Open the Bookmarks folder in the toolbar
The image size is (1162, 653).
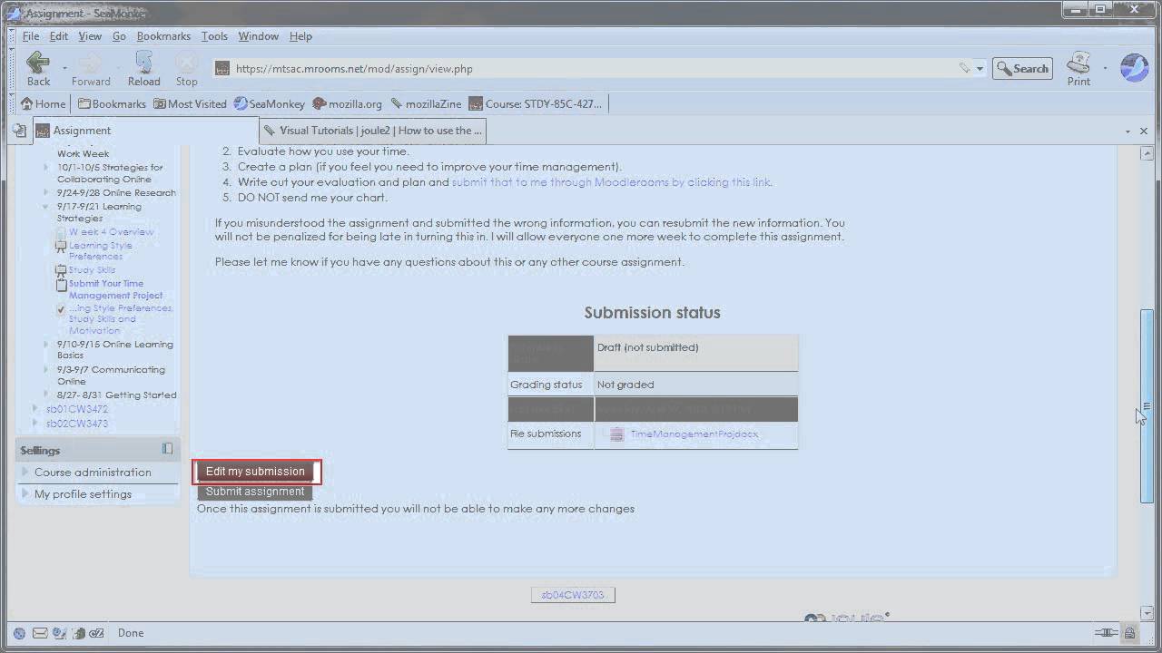112,103
